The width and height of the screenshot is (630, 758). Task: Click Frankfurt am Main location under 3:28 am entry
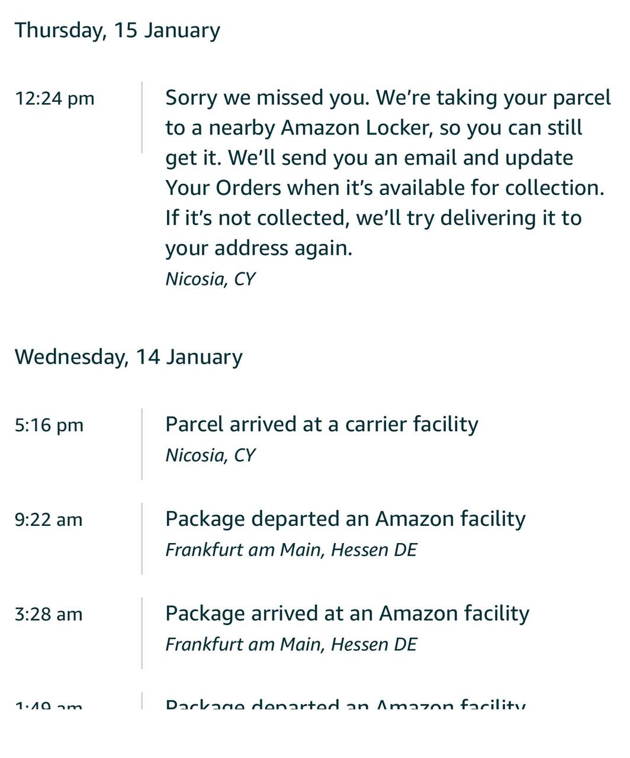pyautogui.click(x=291, y=644)
